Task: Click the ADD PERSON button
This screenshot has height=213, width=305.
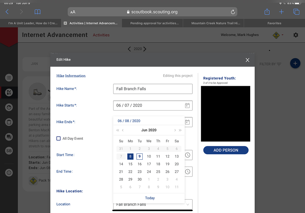Action: pyautogui.click(x=225, y=150)
